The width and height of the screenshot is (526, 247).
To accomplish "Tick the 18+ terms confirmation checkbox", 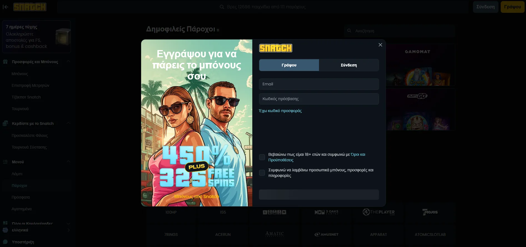I will [262, 157].
